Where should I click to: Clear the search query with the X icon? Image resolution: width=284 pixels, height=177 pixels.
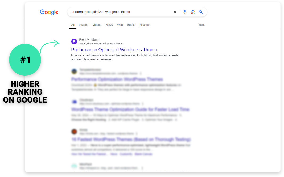pyautogui.click(x=175, y=12)
